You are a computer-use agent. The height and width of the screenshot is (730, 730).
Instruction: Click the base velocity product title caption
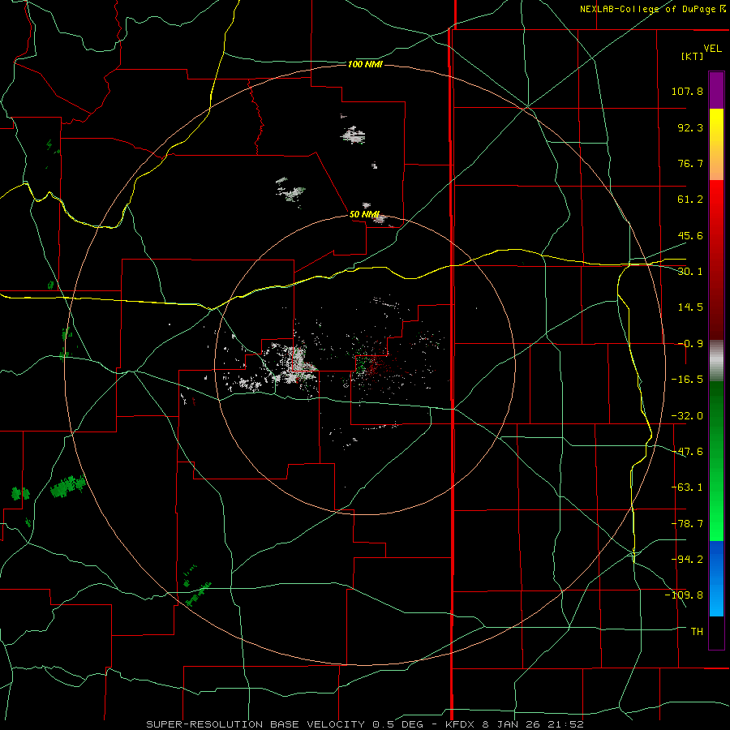(364, 724)
